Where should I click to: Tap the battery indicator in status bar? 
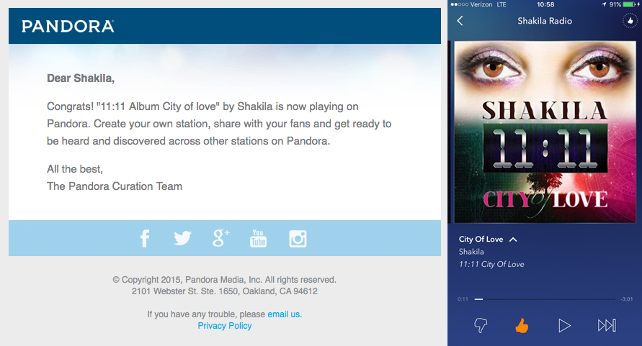click(630, 4)
